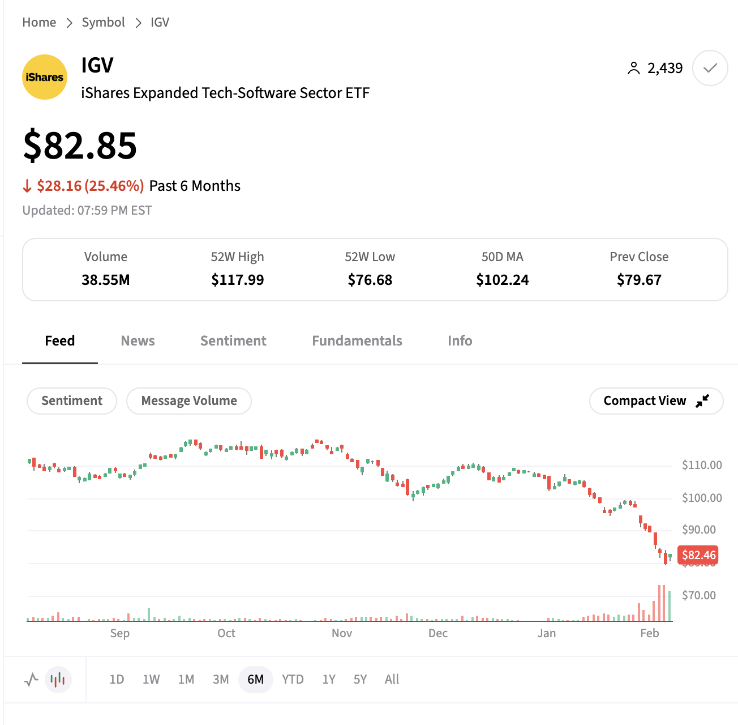Viewport: 738px width, 725px height.
Task: Toggle the Sentiment chart overlay pill
Action: [72, 401]
